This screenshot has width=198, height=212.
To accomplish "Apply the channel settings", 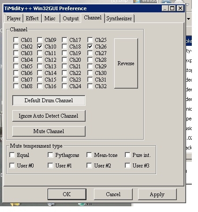I will pos(157,194).
